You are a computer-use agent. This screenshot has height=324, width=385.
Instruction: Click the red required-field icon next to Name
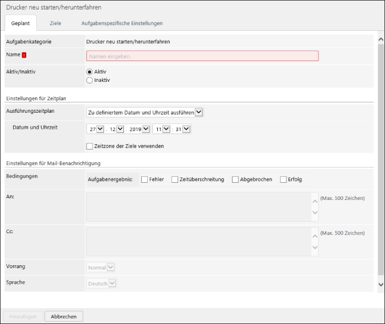click(x=24, y=55)
